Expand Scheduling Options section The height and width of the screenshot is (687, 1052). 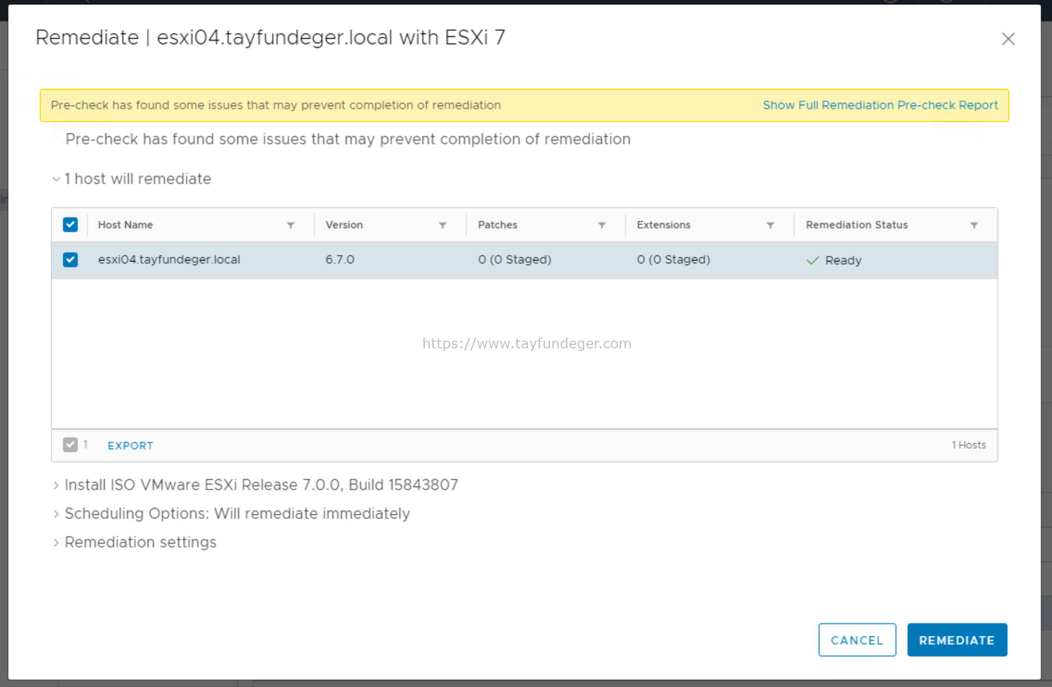(57, 514)
